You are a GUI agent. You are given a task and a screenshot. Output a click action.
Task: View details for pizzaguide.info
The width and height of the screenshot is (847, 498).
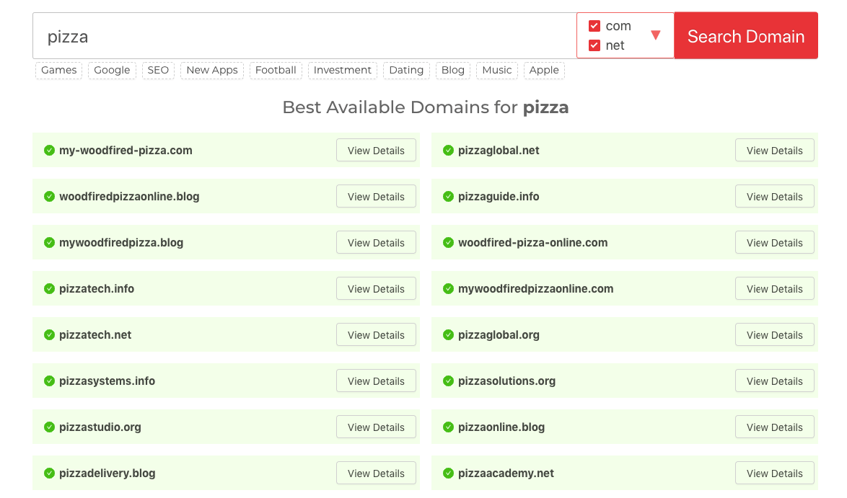774,196
